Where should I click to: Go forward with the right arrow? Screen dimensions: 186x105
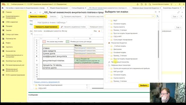tap(35, 12)
